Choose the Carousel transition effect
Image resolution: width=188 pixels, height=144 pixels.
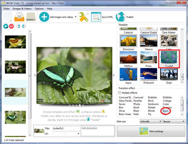[x=138, y=97]
